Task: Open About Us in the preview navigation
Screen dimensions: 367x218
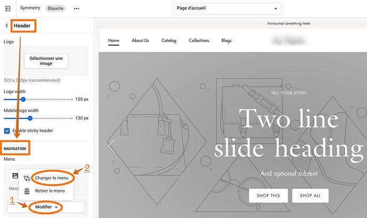Action: click(140, 41)
